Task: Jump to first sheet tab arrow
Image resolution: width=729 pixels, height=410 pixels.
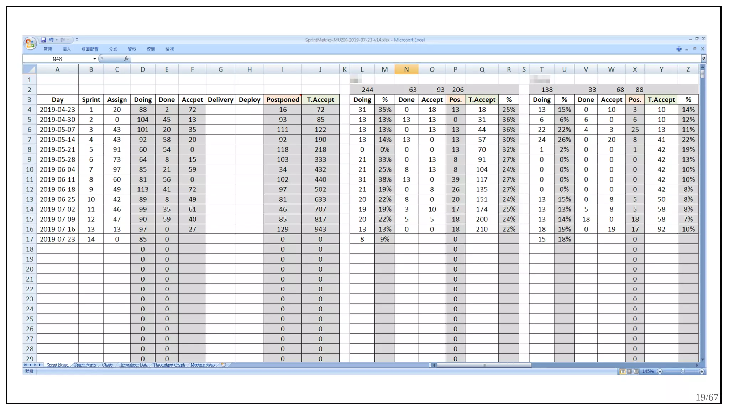Action: pyautogui.click(x=25, y=365)
